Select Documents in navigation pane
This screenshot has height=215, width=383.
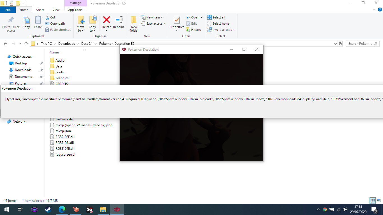(23, 77)
